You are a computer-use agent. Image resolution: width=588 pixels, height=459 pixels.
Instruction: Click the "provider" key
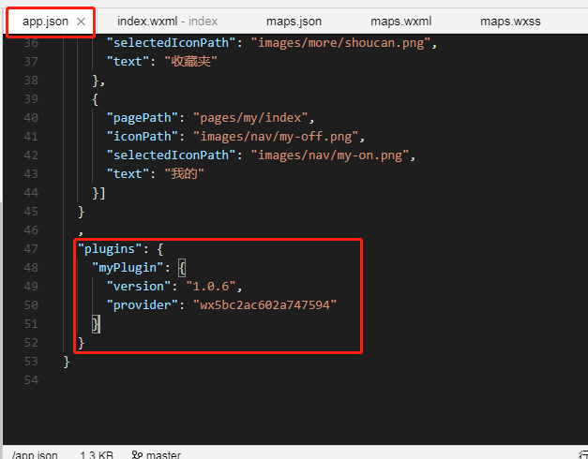point(143,305)
